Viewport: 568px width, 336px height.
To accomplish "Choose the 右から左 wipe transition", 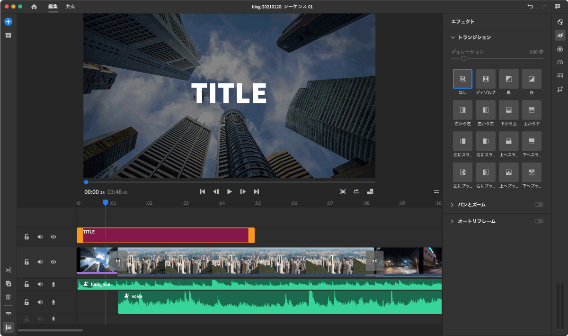I will pyautogui.click(x=462, y=110).
